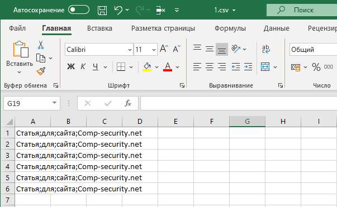Screen dimensions: 337x207
Task: Select row 3 header
Action: [x=7, y=155]
